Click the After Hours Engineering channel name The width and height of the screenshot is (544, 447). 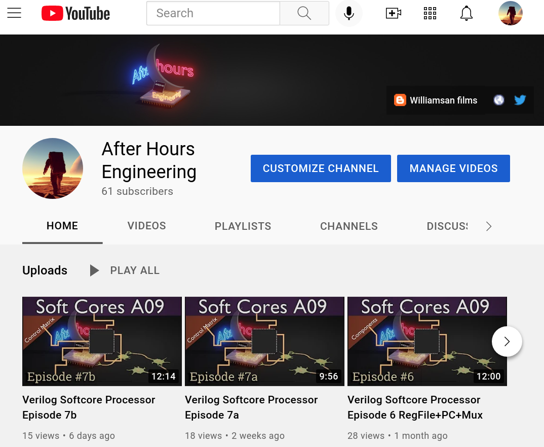click(149, 160)
